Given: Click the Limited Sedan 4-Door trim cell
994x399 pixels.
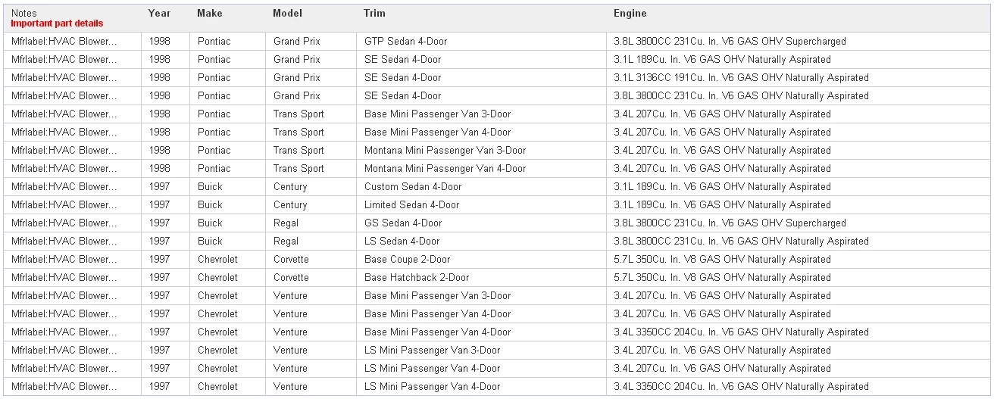Looking at the screenshot, I should [x=411, y=205].
